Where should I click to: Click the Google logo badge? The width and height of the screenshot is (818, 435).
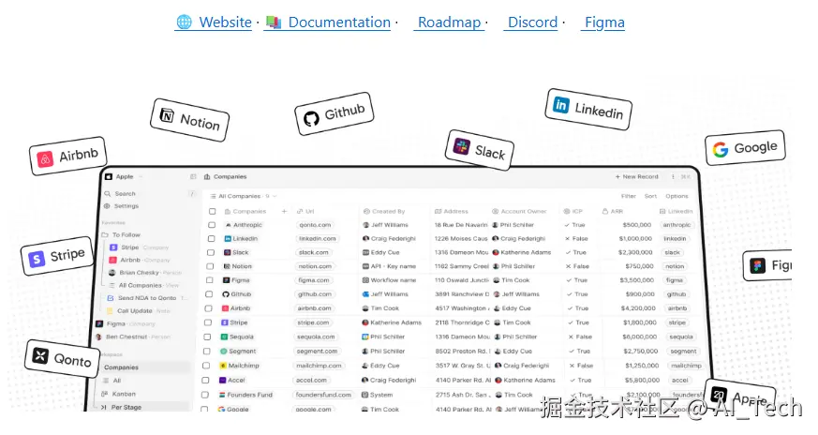(x=745, y=148)
